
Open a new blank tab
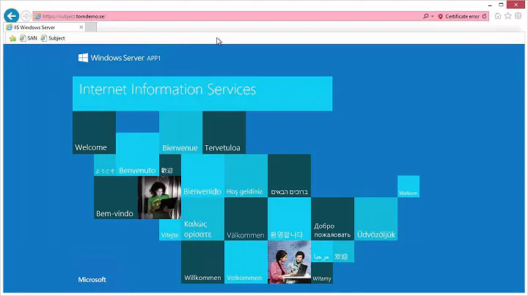91,27
